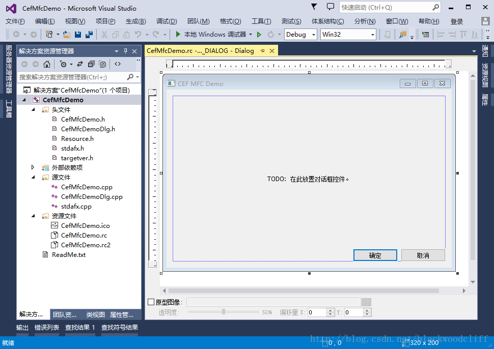Click the vertical scrollbar in dialog editor
This screenshot has width=494, height=349.
point(473,170)
